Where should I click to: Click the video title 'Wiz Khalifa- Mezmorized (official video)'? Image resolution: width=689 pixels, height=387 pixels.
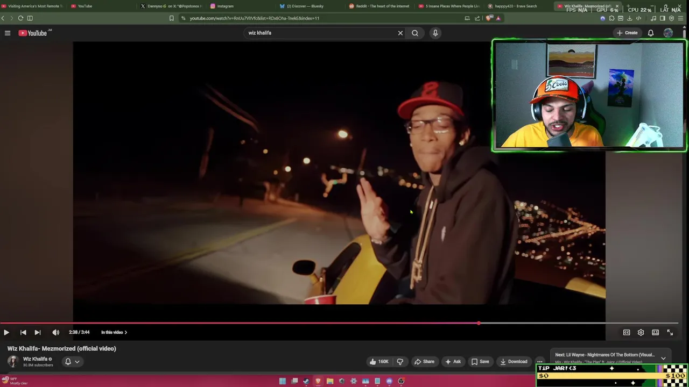coord(62,348)
